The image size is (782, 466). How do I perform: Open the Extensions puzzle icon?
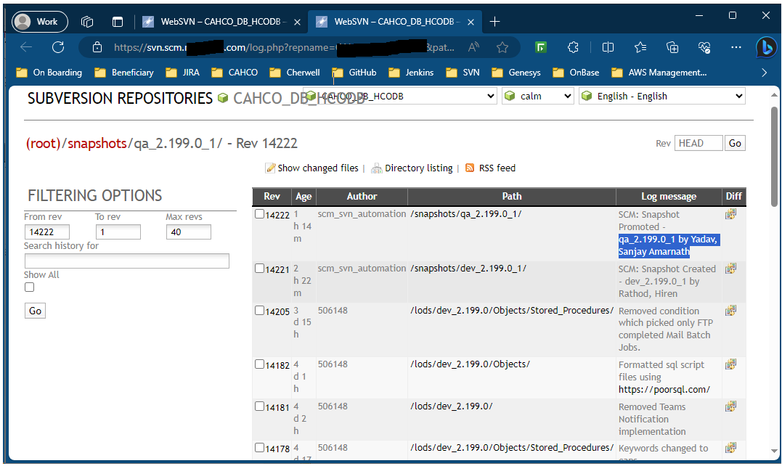coord(573,47)
